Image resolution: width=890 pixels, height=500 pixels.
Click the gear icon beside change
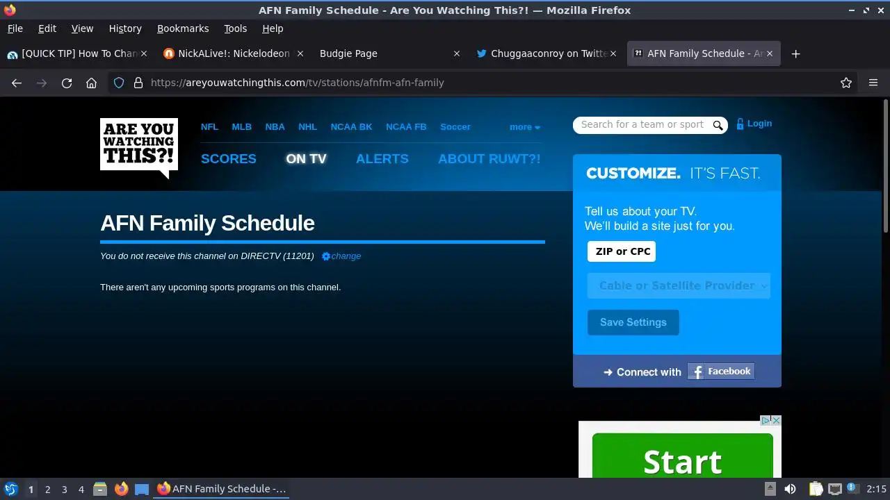click(x=325, y=256)
